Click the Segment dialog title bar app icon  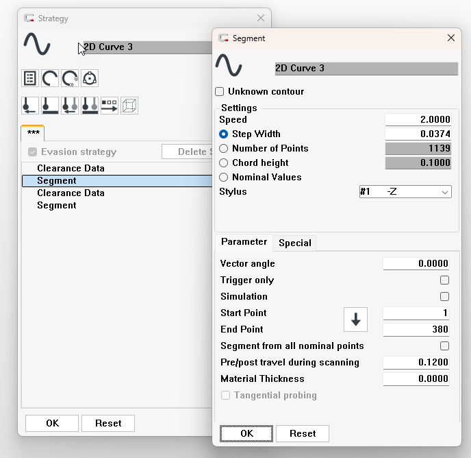coord(223,38)
